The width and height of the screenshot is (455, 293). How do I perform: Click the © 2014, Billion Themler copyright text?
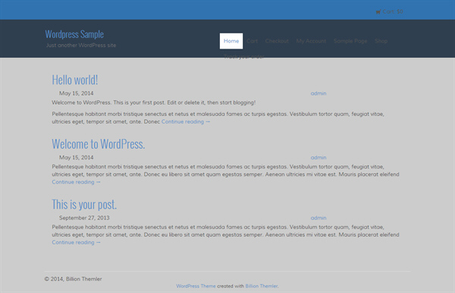pos(73,279)
